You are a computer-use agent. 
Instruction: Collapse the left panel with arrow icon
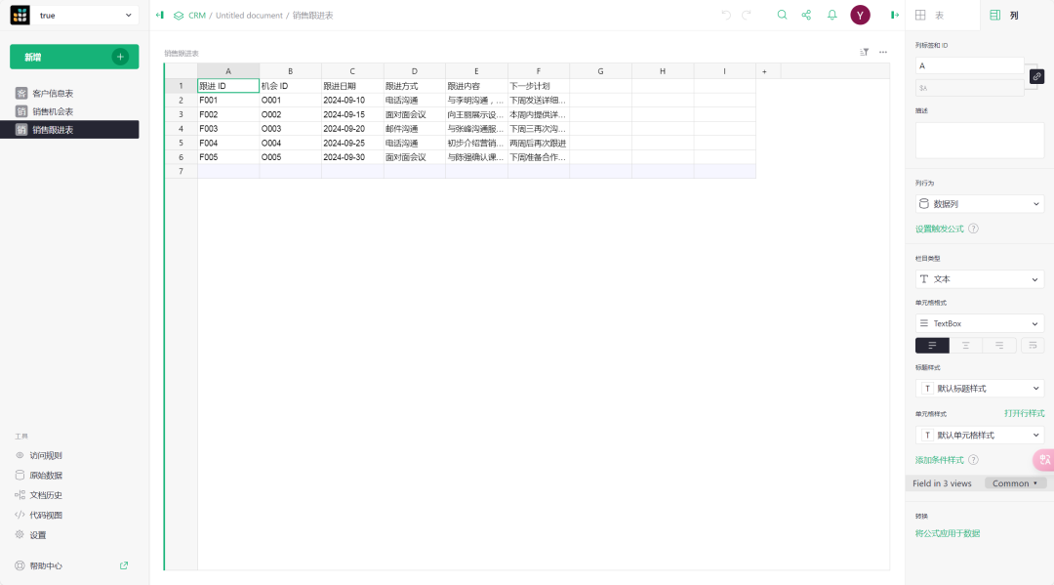pos(159,15)
